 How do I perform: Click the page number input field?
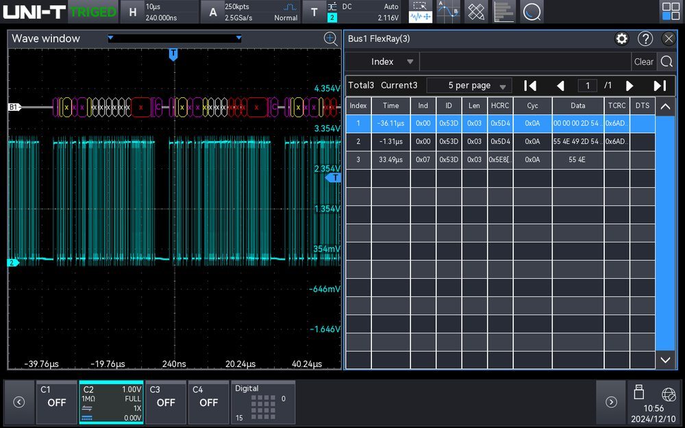[x=587, y=86]
